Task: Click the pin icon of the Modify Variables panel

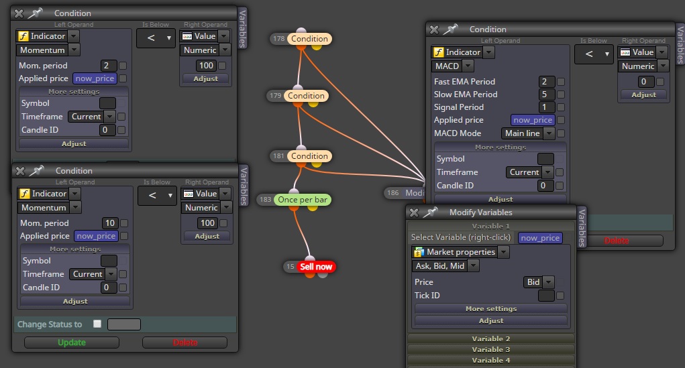Action: click(x=430, y=212)
